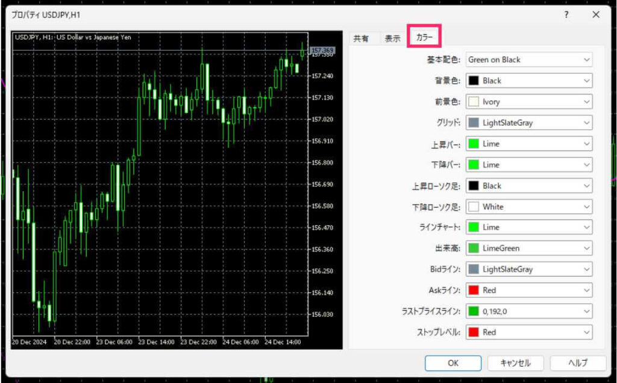Close the USDJPY properties dialog
Screen dimensions: 617x383
pos(596,15)
